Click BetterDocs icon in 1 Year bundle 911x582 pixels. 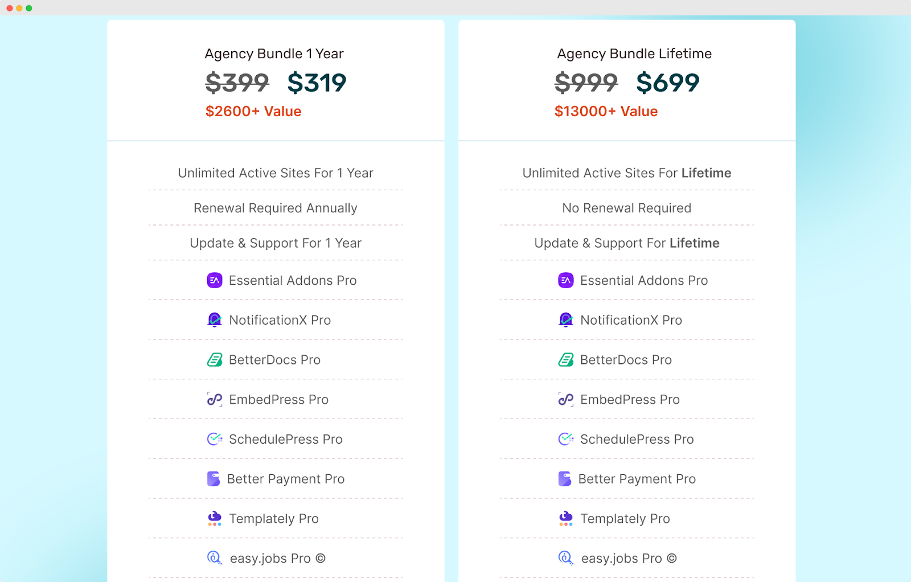click(x=215, y=360)
